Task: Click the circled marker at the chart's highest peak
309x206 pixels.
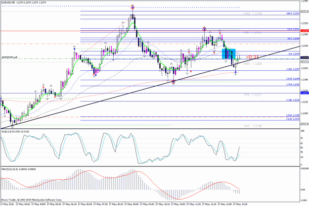Action: 132,8
